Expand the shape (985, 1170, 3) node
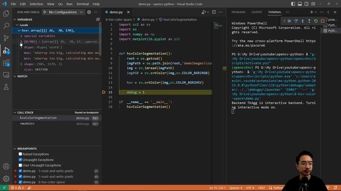 (x=21, y=64)
